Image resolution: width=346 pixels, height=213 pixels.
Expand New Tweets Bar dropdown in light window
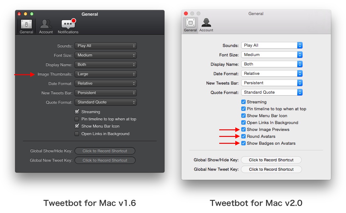tap(272, 83)
